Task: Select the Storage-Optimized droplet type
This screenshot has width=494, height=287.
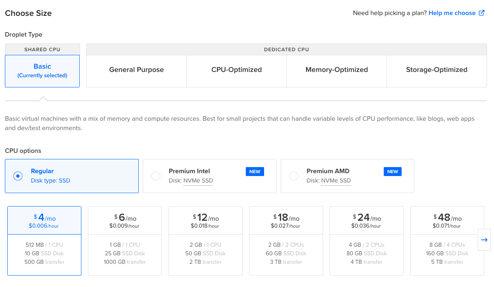Action: (437, 70)
